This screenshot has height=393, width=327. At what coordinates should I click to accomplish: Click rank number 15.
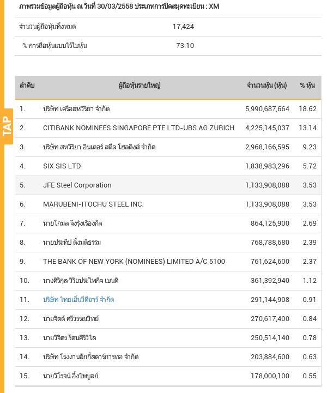(x=25, y=376)
